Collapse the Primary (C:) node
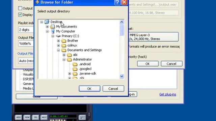 point(53,36)
